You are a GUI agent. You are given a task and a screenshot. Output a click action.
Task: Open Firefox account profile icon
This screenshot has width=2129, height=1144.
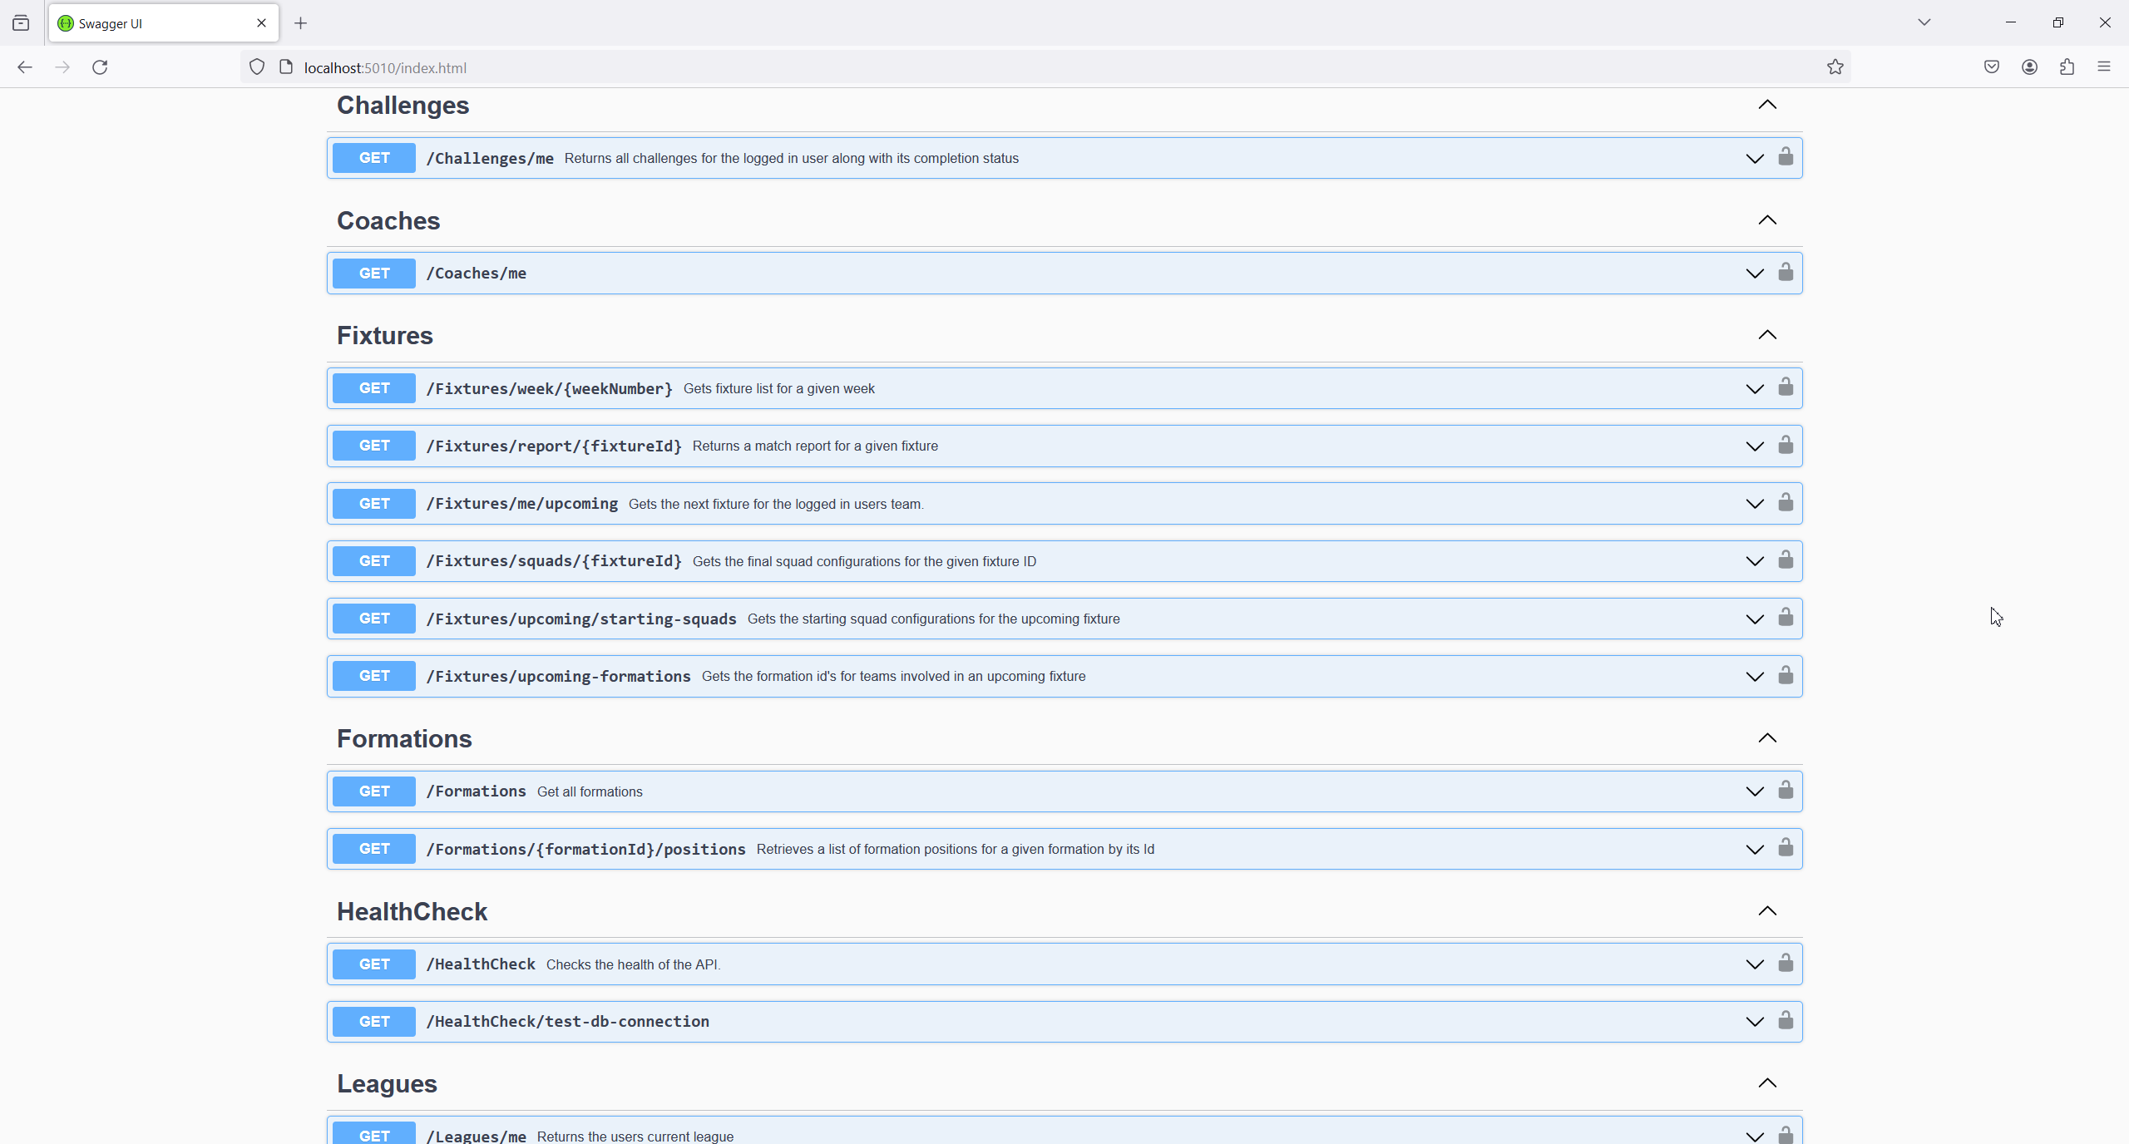pyautogui.click(x=2029, y=67)
